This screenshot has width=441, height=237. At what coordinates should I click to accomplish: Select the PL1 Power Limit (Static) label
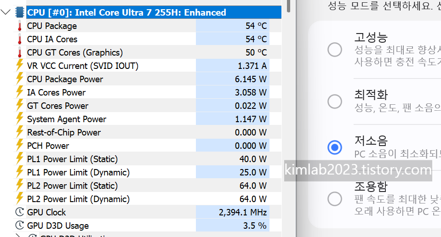point(72,159)
